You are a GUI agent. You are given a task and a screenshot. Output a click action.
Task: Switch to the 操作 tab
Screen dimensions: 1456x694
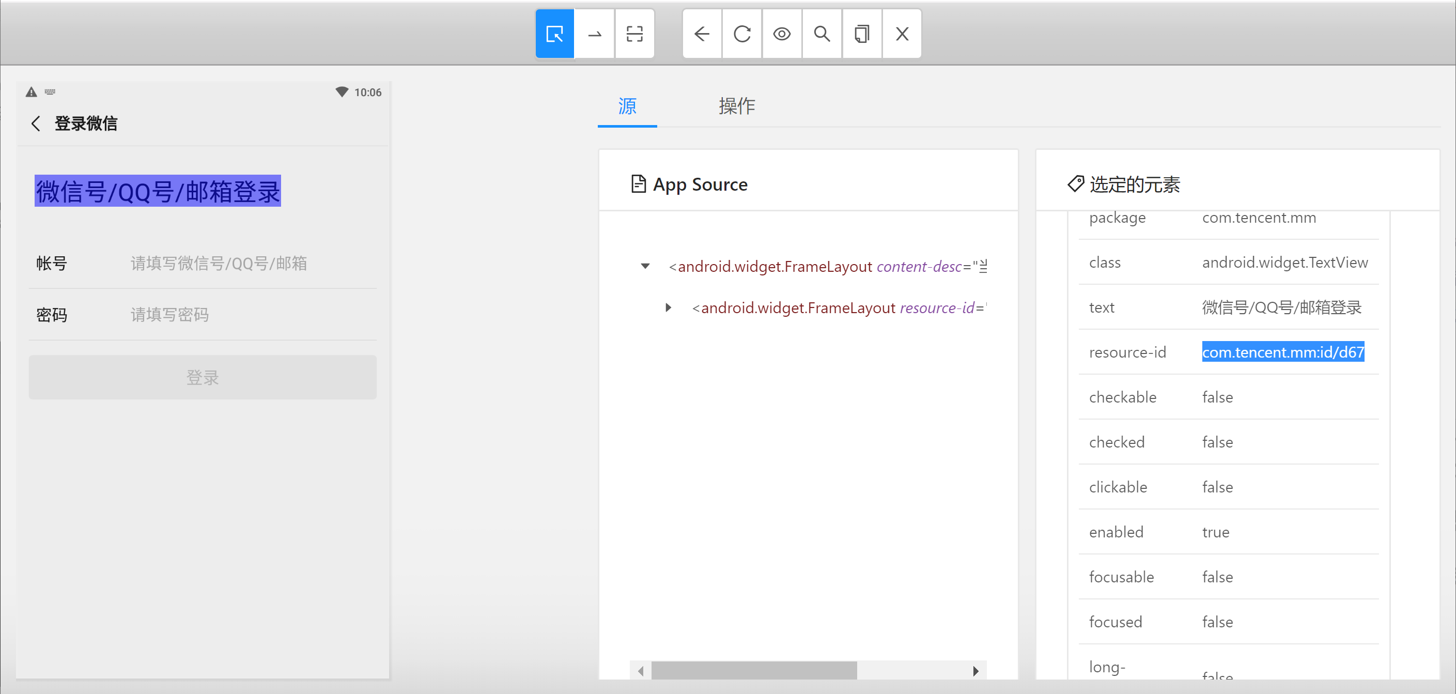[737, 106]
